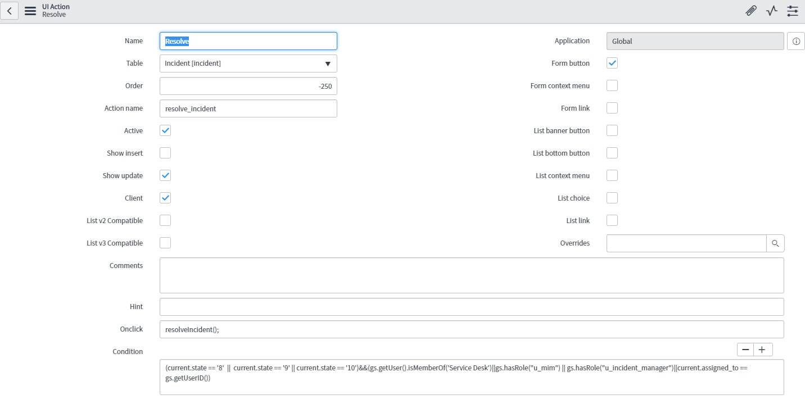Uncheck the Active checkbox
805x399 pixels.
pyautogui.click(x=165, y=130)
